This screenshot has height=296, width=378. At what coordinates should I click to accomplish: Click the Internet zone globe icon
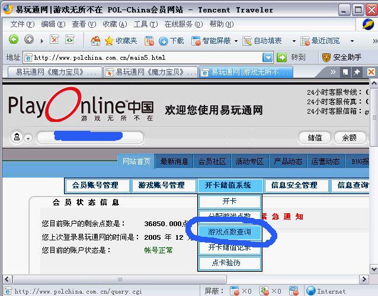pyautogui.click(x=311, y=291)
